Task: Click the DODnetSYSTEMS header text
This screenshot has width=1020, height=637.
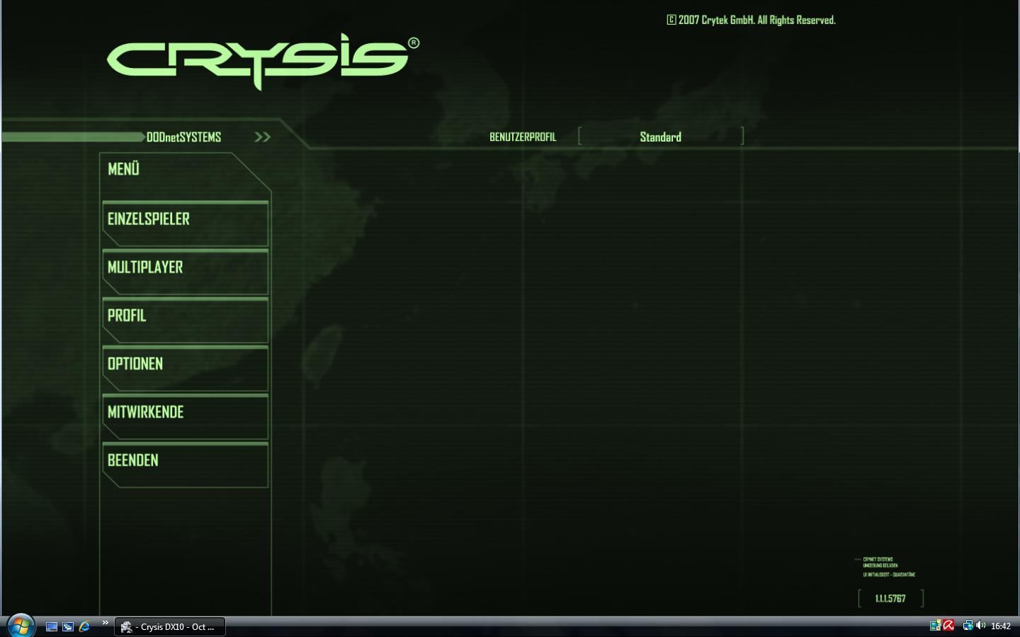Action: tap(183, 137)
